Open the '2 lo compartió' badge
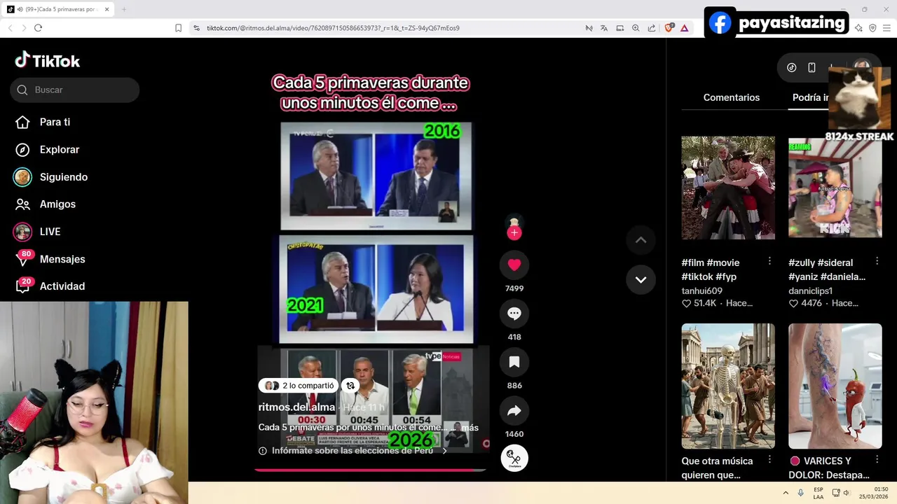Screen dimensions: 897x504 [x=299, y=386]
